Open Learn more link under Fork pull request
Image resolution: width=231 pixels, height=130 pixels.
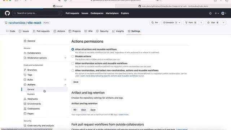[x=182, y=129]
